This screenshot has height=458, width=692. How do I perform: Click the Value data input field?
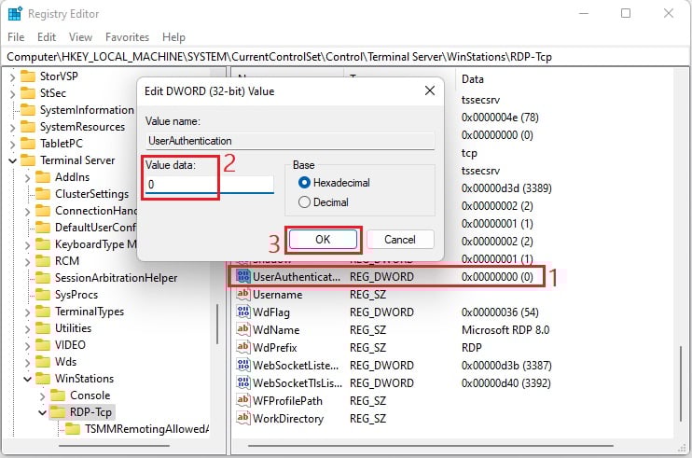pyautogui.click(x=210, y=185)
